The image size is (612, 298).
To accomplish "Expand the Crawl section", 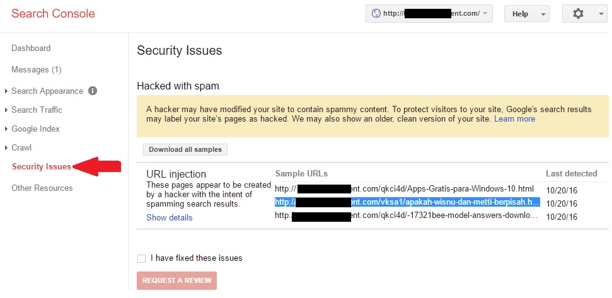I will pos(21,148).
